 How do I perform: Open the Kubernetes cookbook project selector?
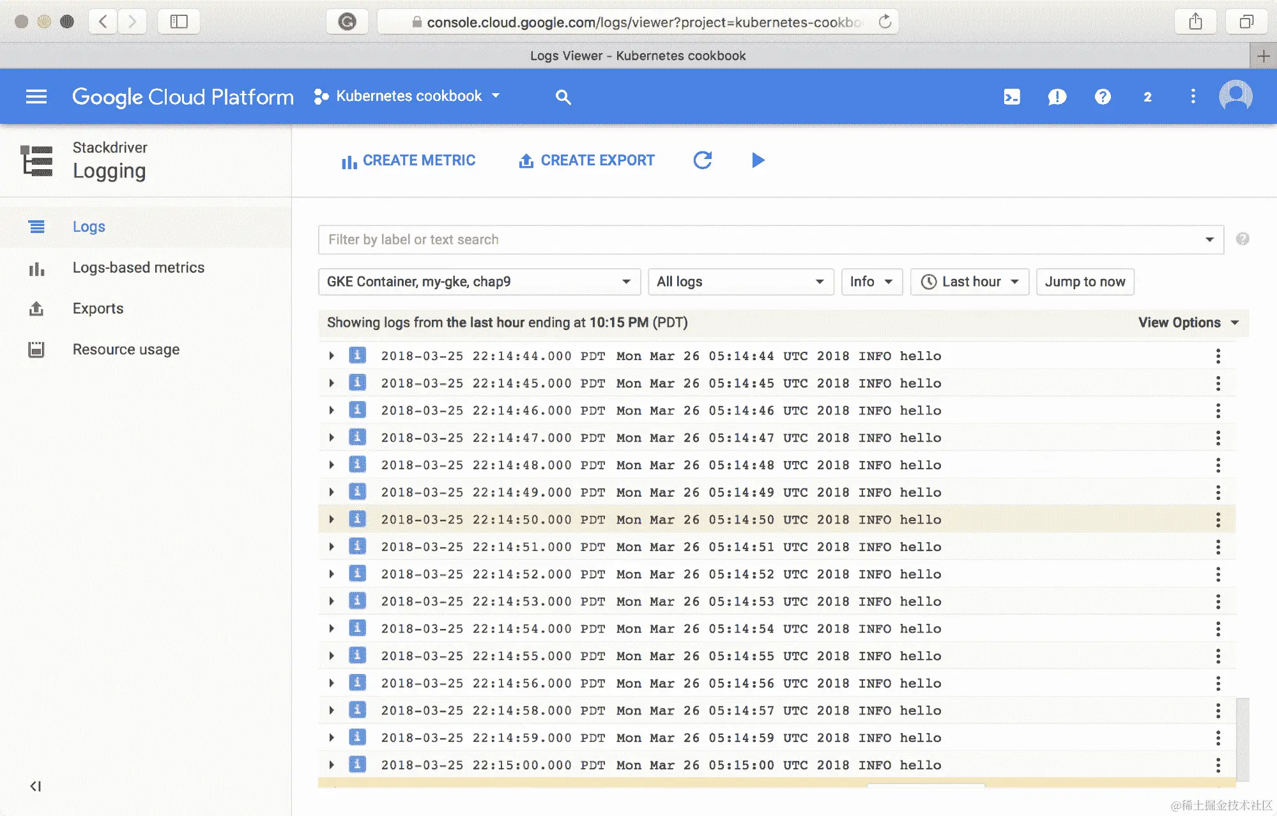pyautogui.click(x=408, y=96)
